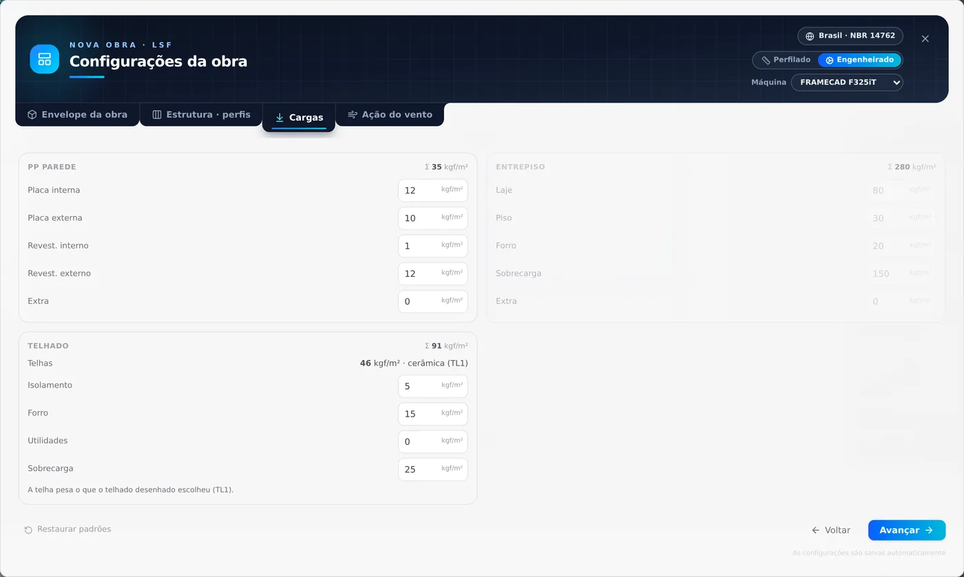Click the Configurações da obra title

click(158, 61)
